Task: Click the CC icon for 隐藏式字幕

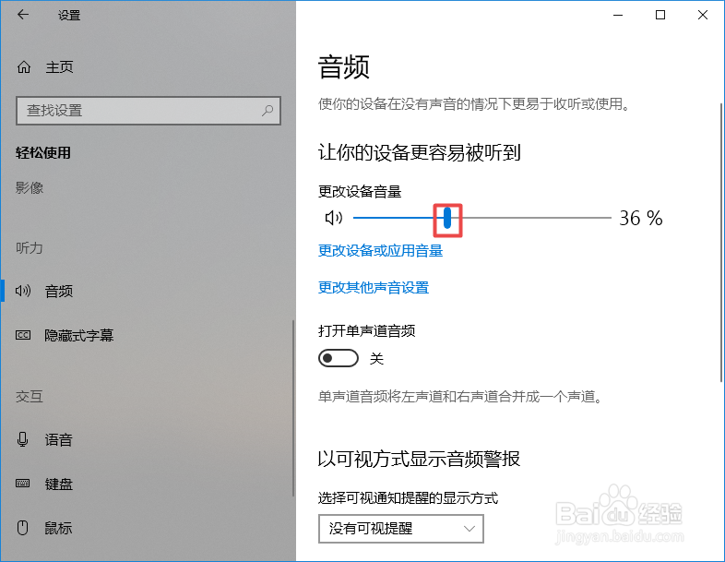Action: point(23,335)
